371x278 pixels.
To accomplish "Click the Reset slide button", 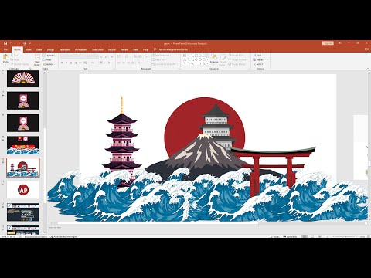I will click(x=47, y=59).
